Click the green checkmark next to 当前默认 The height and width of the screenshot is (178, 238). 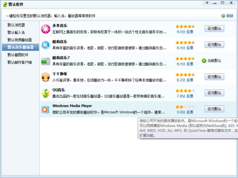click(204, 61)
